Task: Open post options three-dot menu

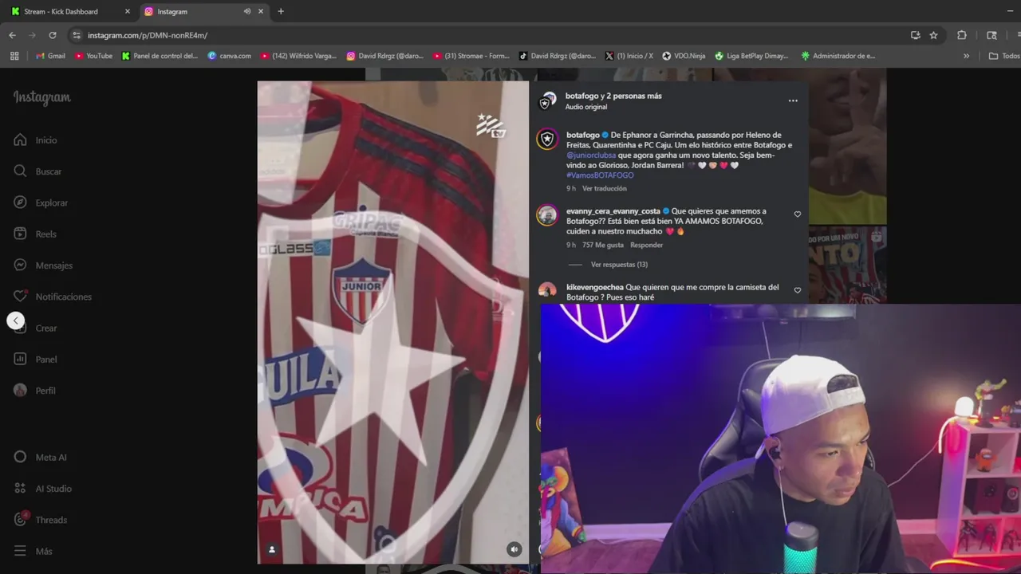Action: (793, 101)
